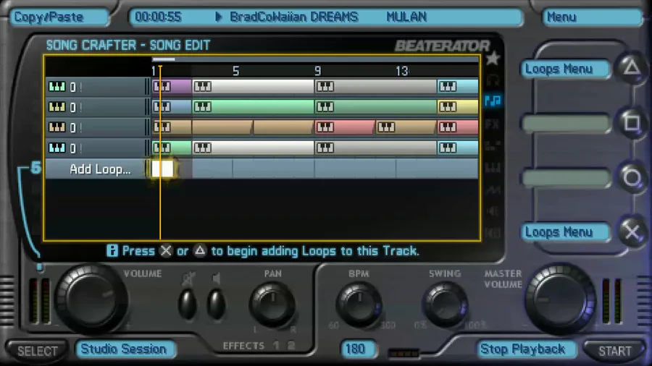Adjust the Master Volume knob

[x=560, y=299]
